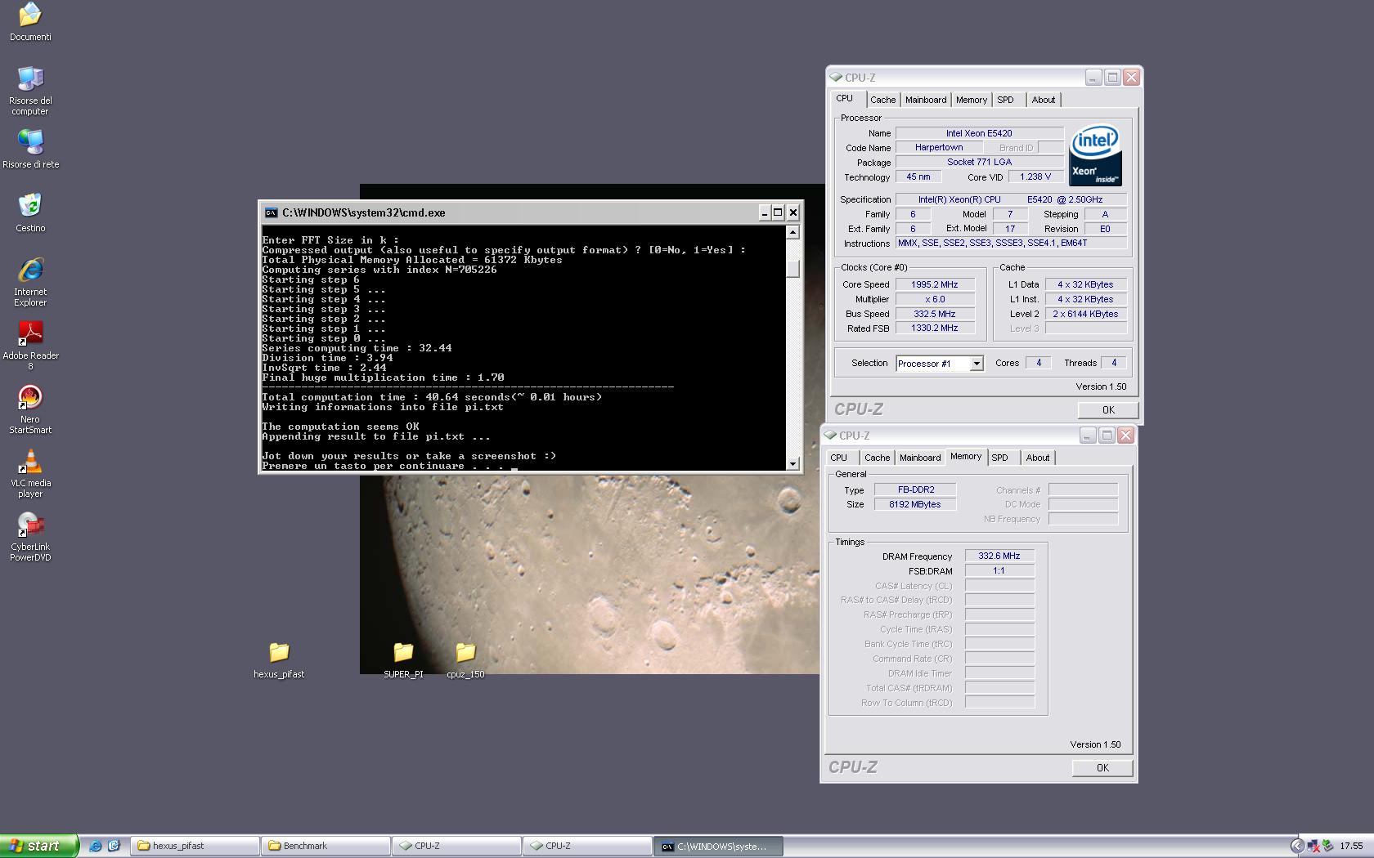Open Cache tab in lower CPU-Z window

click(x=877, y=458)
